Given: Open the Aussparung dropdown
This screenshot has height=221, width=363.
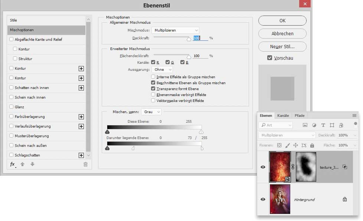Looking at the screenshot, I should 162,69.
